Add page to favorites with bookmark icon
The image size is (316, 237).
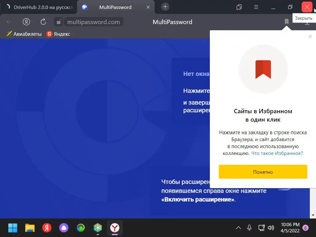287,21
